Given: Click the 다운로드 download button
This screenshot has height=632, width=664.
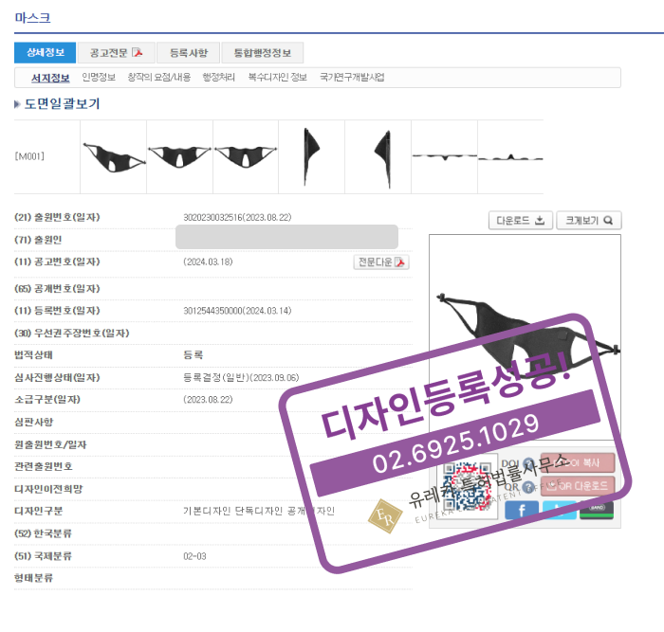Looking at the screenshot, I should click(x=520, y=221).
